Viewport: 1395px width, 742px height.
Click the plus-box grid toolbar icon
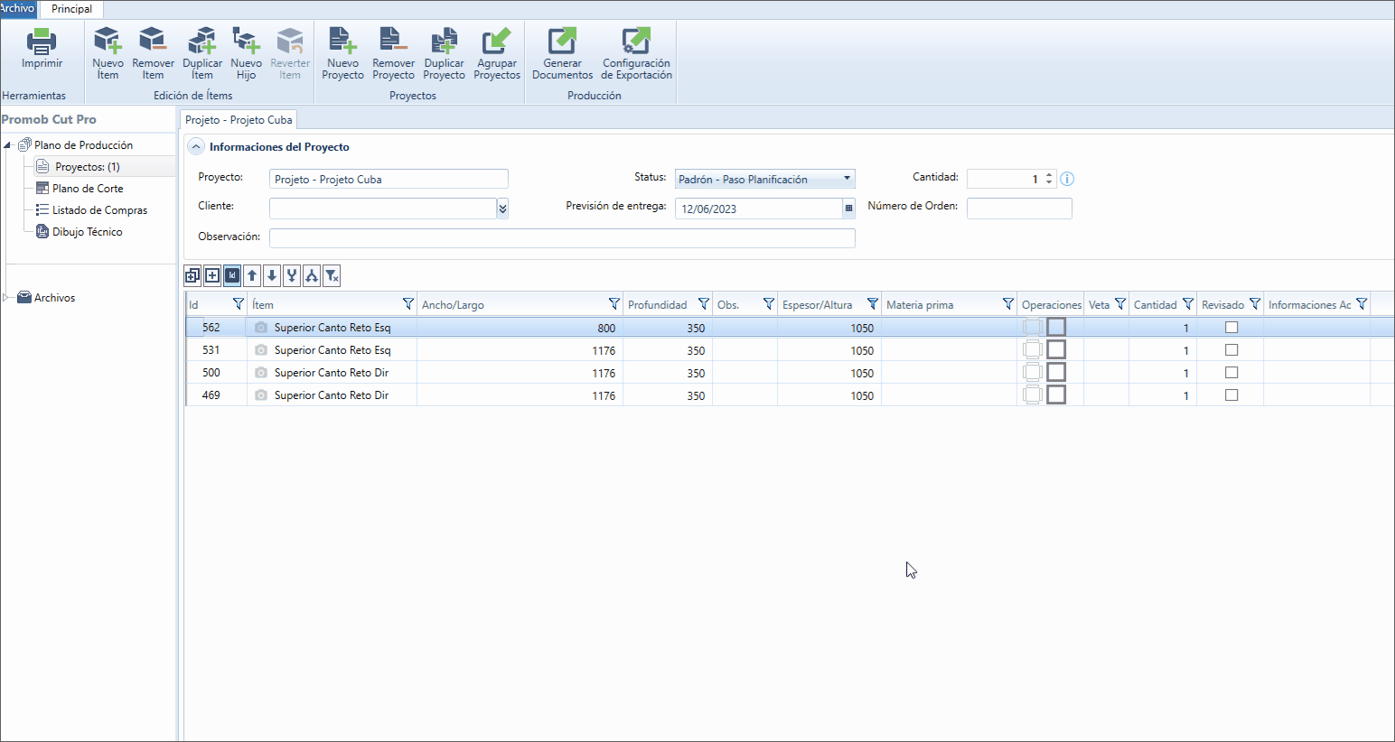212,276
